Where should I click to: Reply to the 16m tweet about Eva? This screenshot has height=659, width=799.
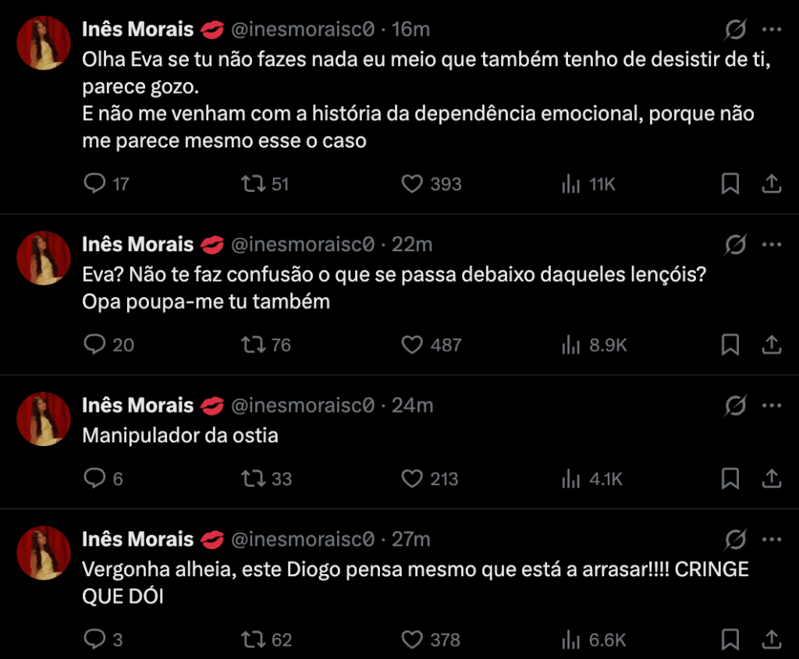(x=94, y=184)
